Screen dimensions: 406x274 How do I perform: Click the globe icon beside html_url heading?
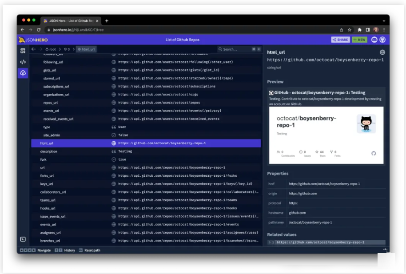[382, 52]
